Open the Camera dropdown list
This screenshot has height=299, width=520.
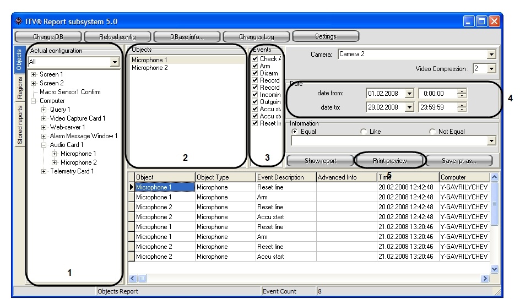point(491,55)
